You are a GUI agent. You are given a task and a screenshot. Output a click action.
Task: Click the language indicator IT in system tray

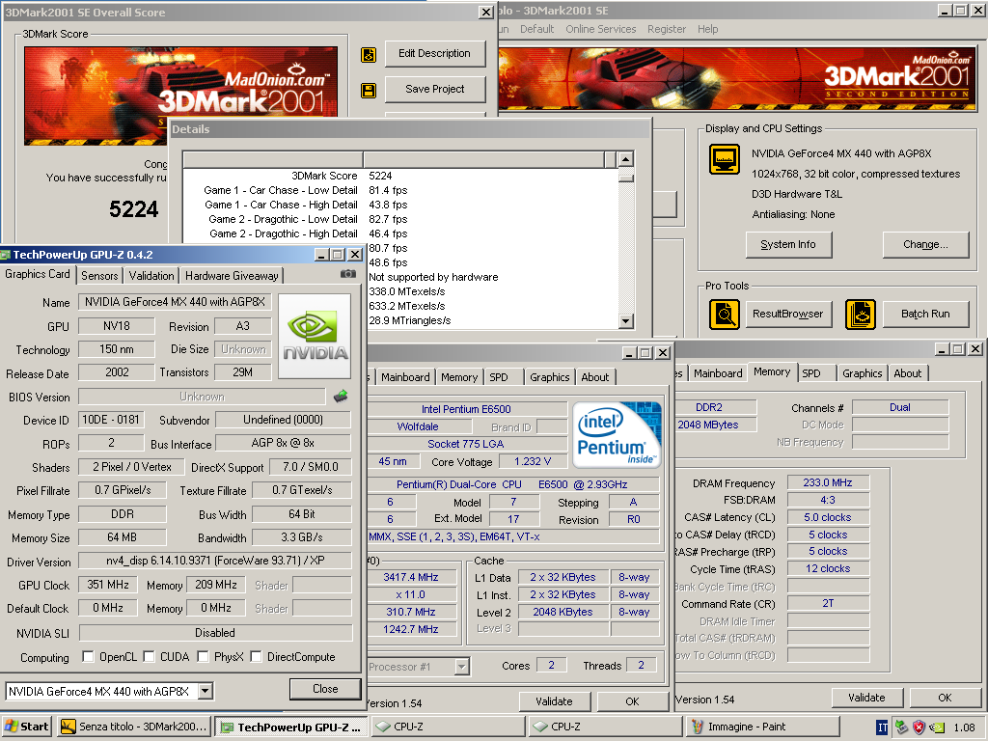(882, 727)
